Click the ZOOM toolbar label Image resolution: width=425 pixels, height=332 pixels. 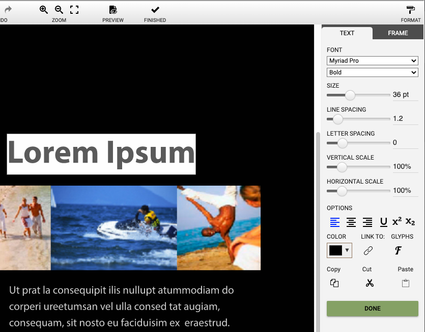(x=59, y=20)
